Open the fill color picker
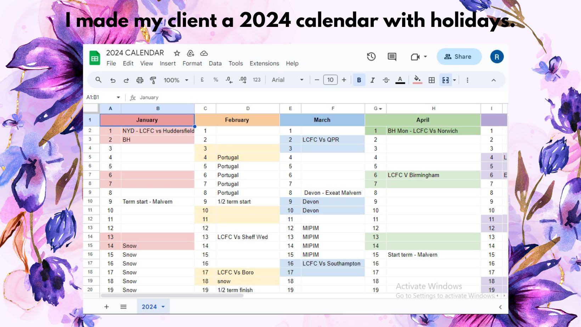This screenshot has height=327, width=581. pyautogui.click(x=418, y=80)
